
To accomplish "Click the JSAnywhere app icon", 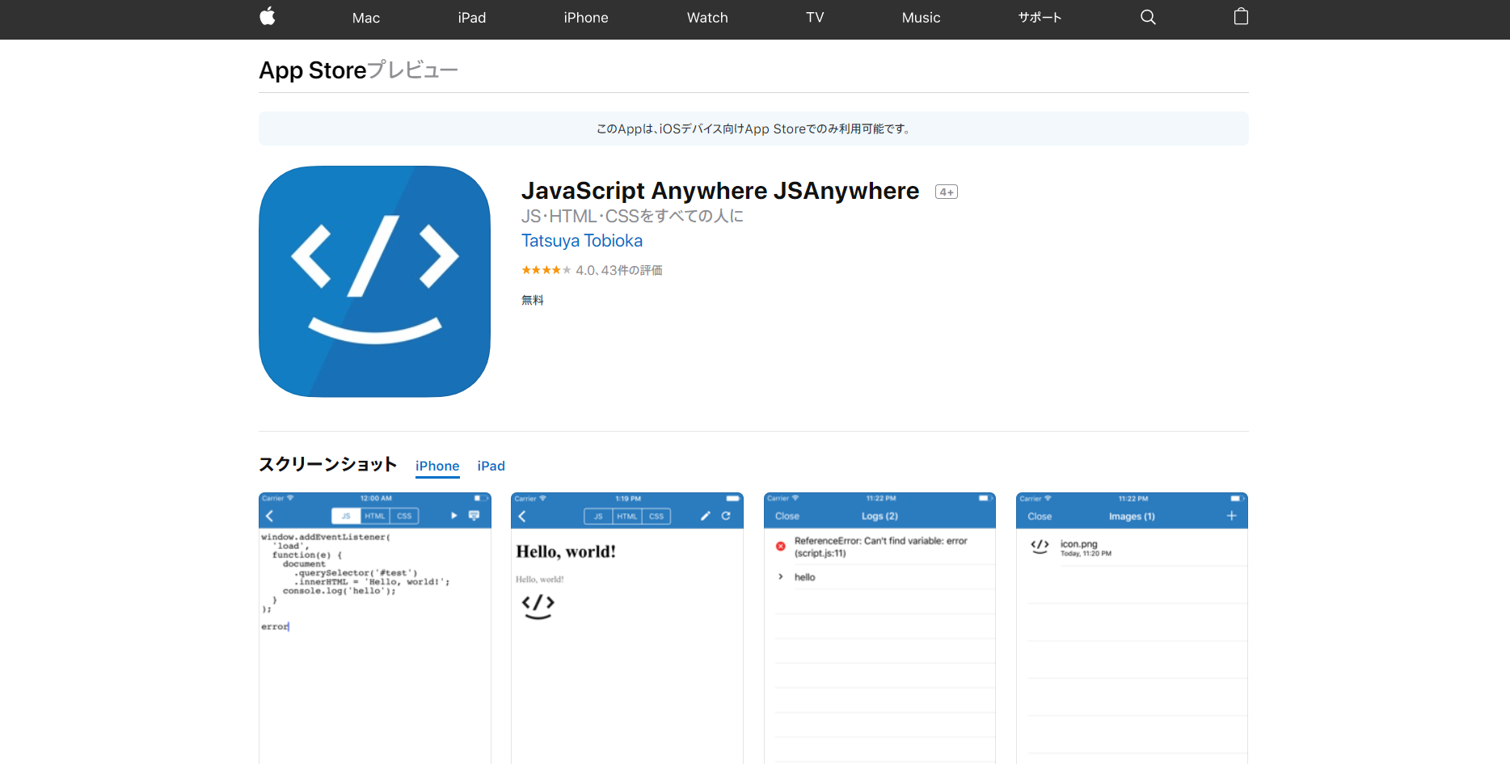I will point(374,281).
